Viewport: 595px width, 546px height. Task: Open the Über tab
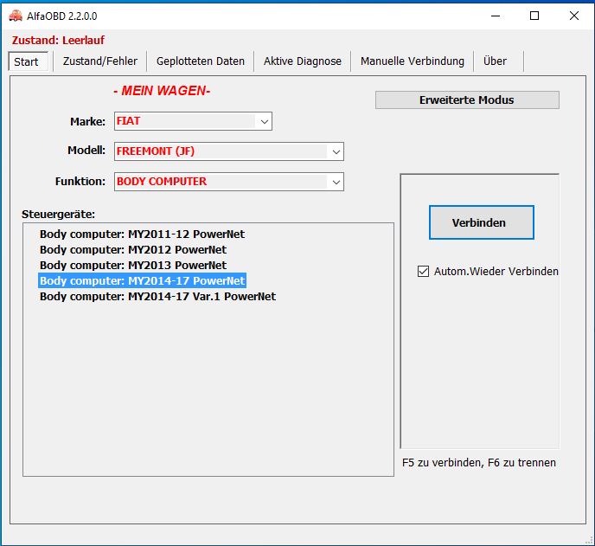click(496, 61)
